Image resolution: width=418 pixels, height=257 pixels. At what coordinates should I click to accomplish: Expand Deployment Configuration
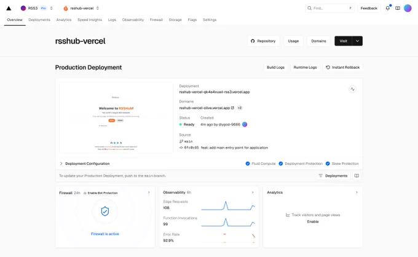[84, 164]
